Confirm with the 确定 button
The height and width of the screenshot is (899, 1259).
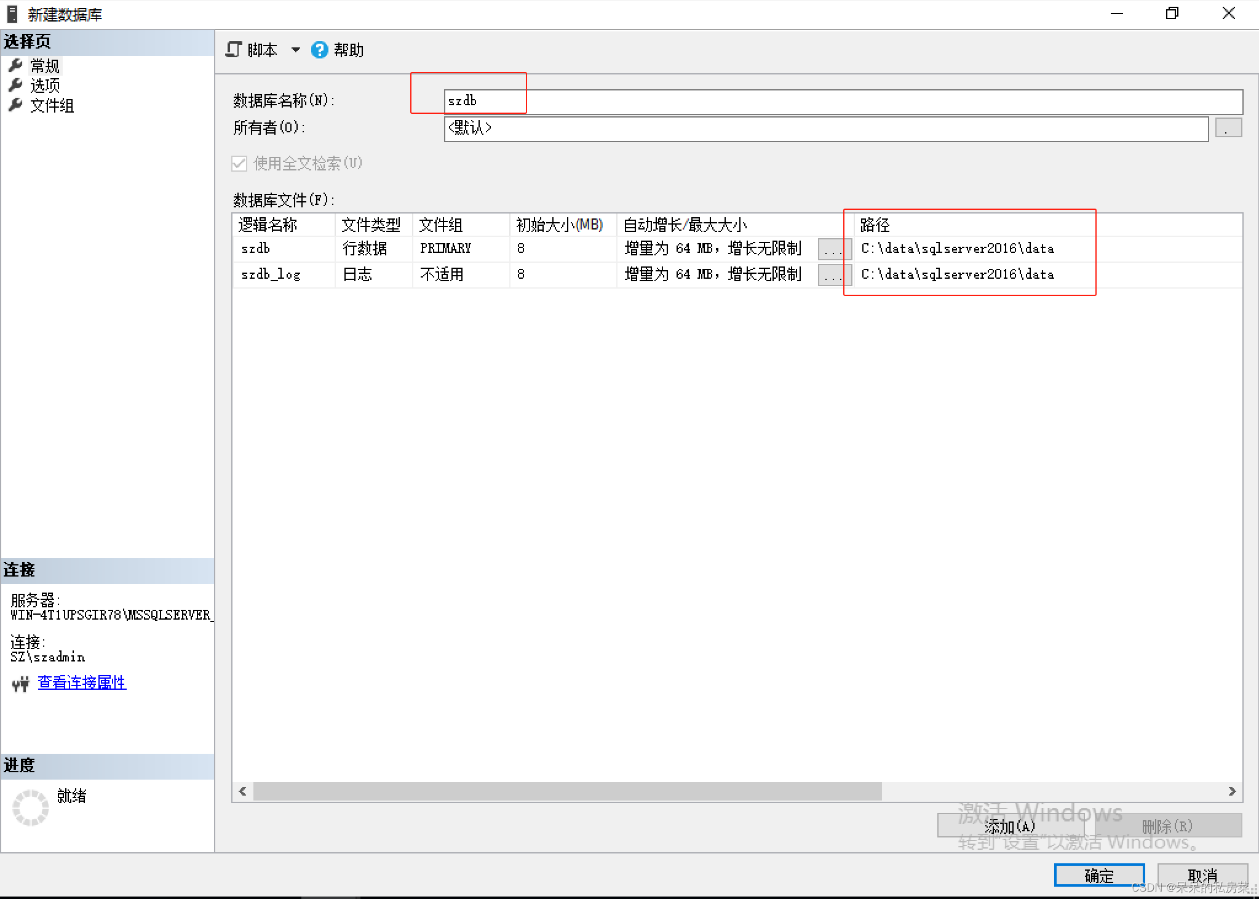1099,876
